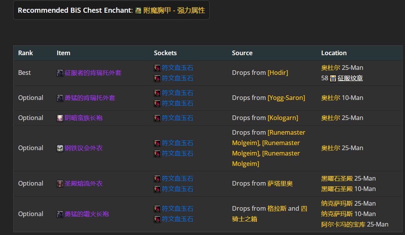Click the 征服者的肯瑞托外套 item icon
The image size is (405, 235).
(60, 73)
